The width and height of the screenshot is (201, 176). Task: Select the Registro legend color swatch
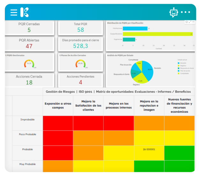pos(178,65)
